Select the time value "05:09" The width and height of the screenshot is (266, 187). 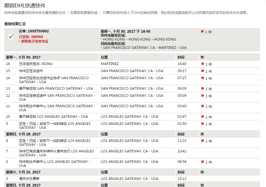click(182, 96)
